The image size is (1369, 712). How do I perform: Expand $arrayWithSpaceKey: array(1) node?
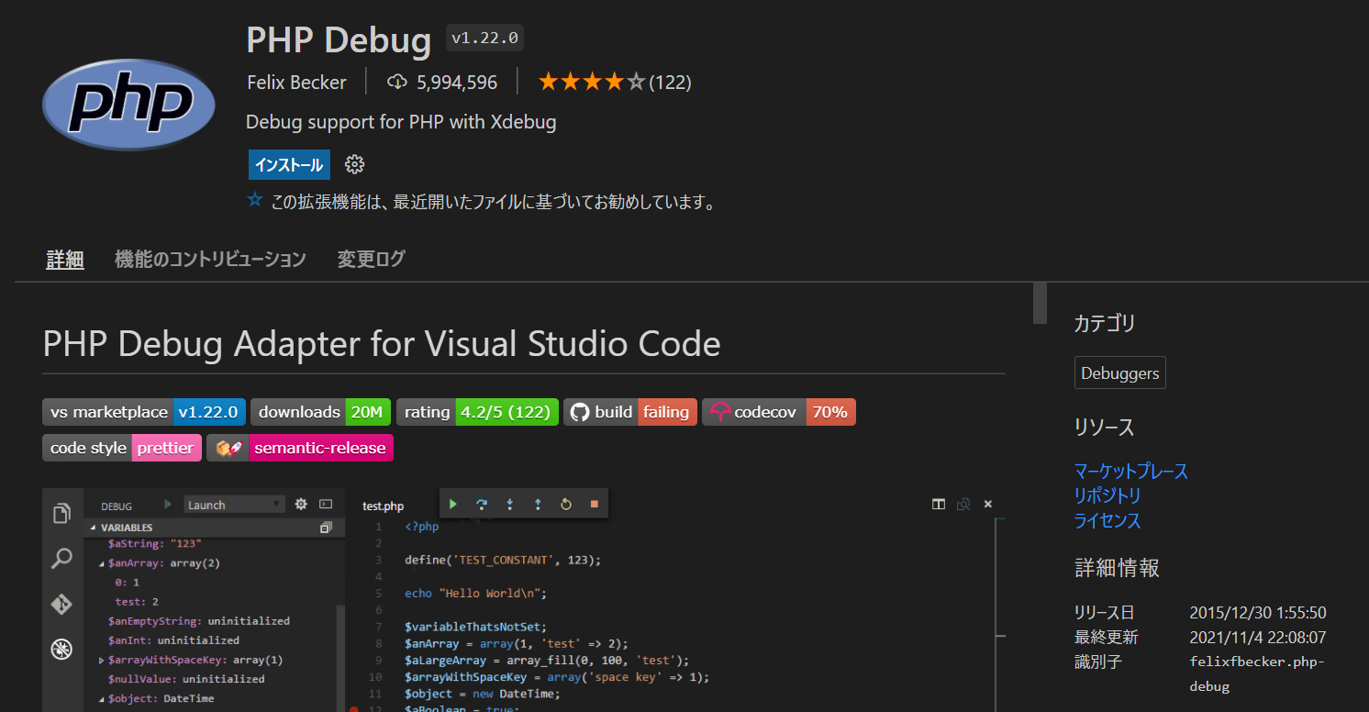[x=102, y=660]
